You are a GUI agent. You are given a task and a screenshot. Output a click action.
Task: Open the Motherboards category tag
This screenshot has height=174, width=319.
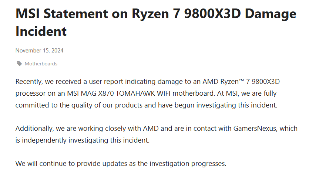pos(41,64)
